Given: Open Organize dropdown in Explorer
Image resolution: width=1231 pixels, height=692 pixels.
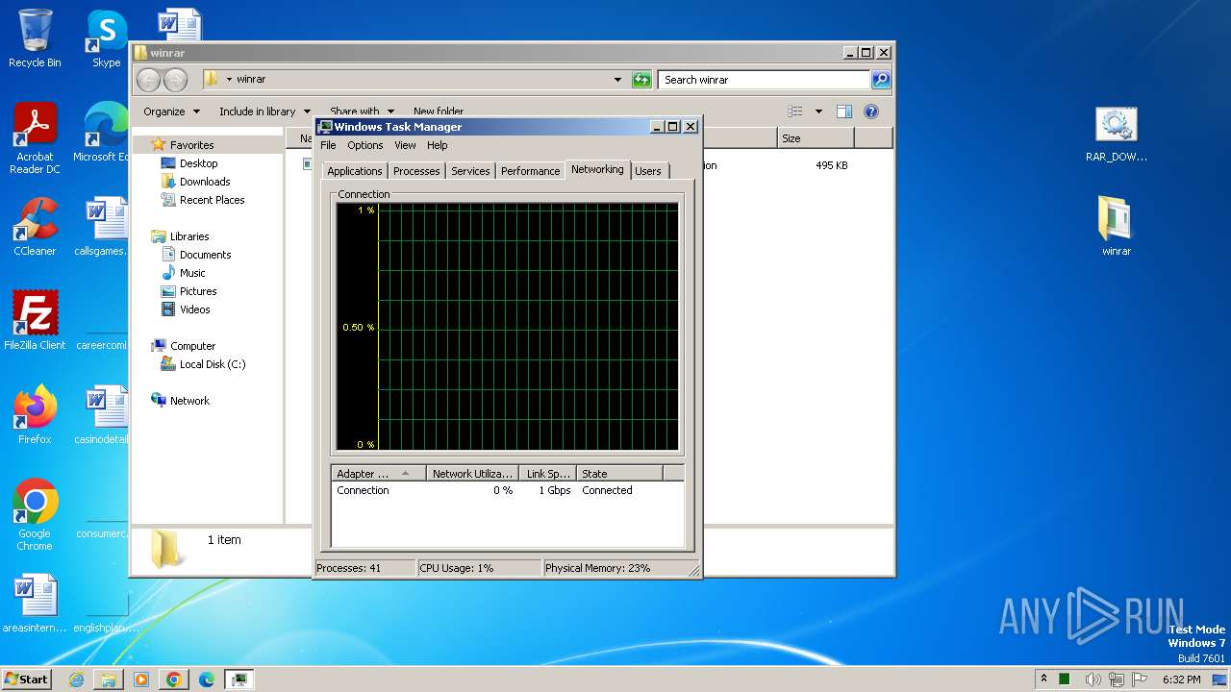Looking at the screenshot, I should pos(171,111).
